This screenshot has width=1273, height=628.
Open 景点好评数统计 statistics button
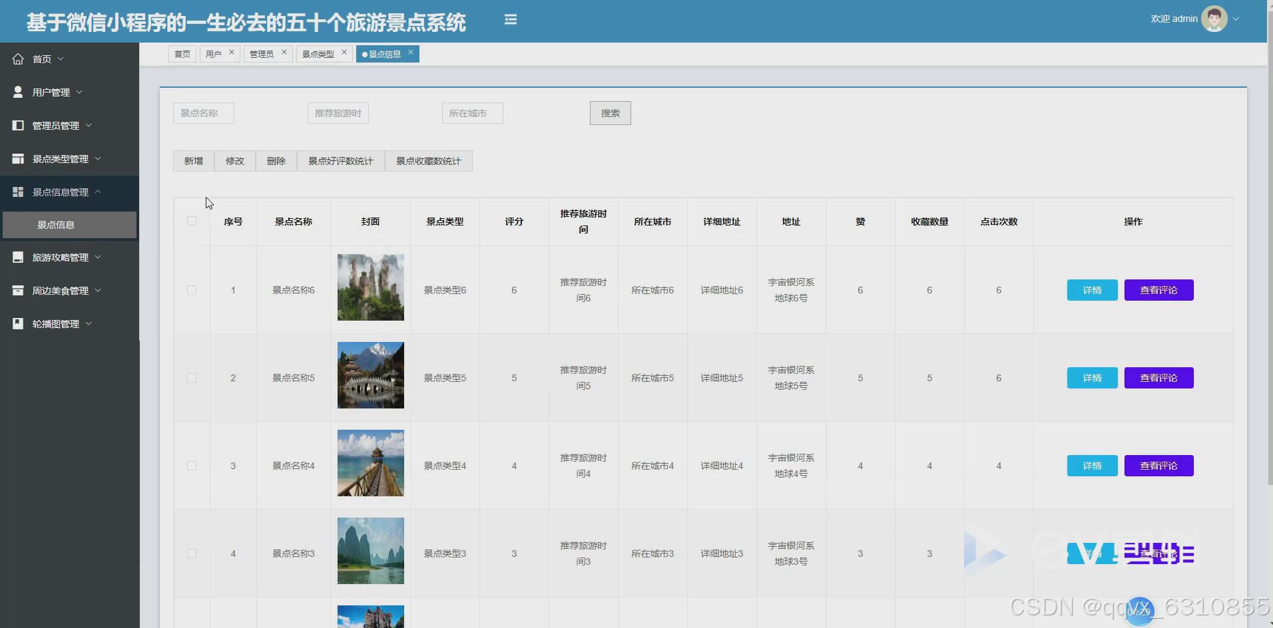[x=341, y=161]
